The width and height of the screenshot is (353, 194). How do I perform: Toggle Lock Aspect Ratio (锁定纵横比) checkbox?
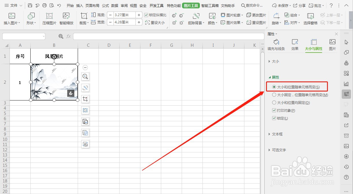click(146, 15)
